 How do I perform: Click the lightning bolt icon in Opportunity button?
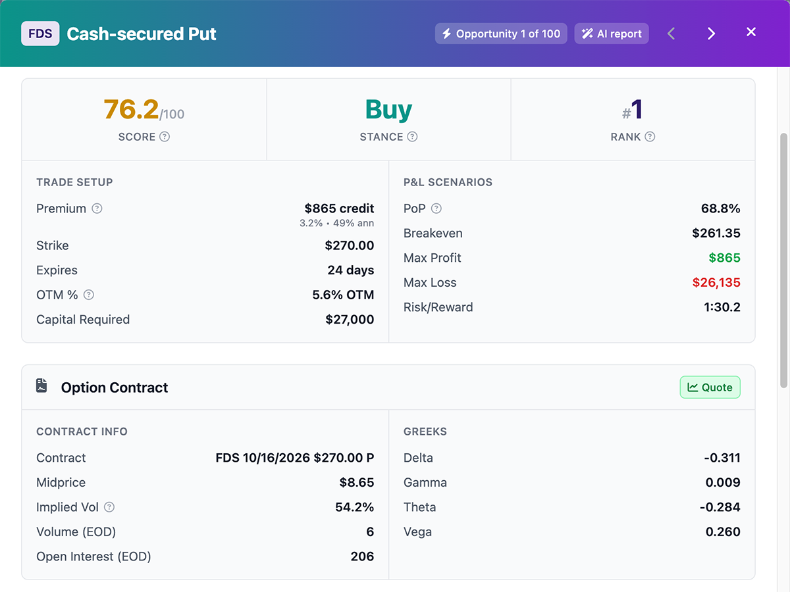click(x=446, y=34)
